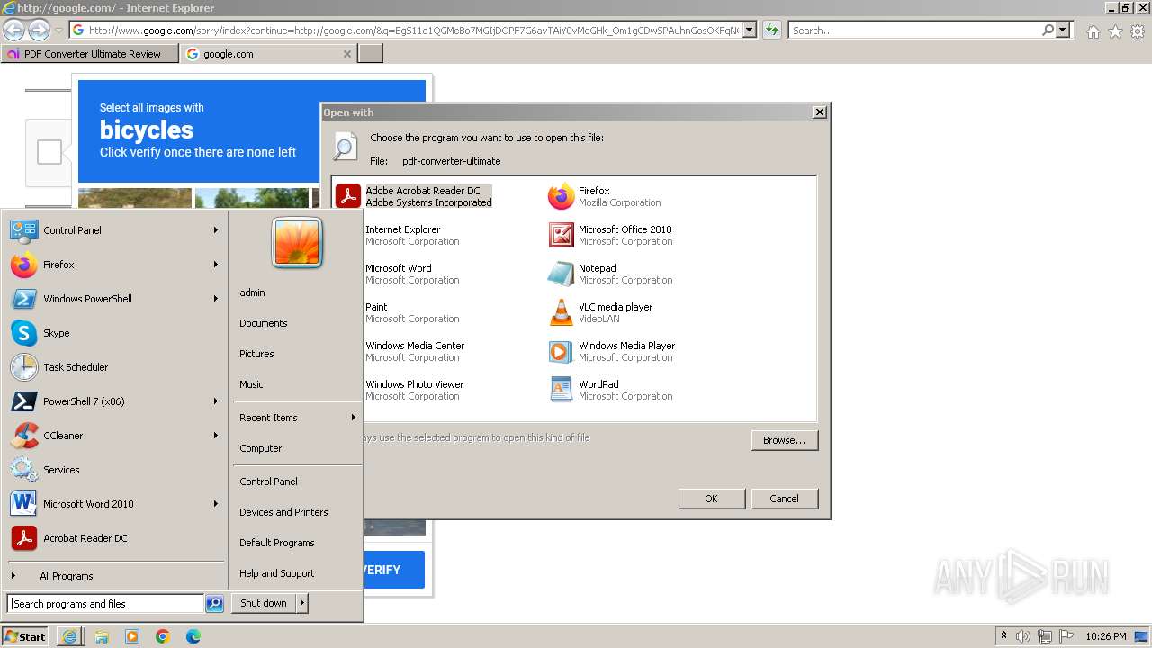Choose Microsoft Office 2010 in Open with list

(610, 235)
